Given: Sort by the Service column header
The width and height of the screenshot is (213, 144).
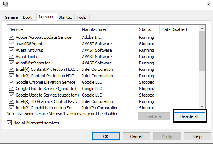Looking at the screenshot, I should click(x=43, y=29).
